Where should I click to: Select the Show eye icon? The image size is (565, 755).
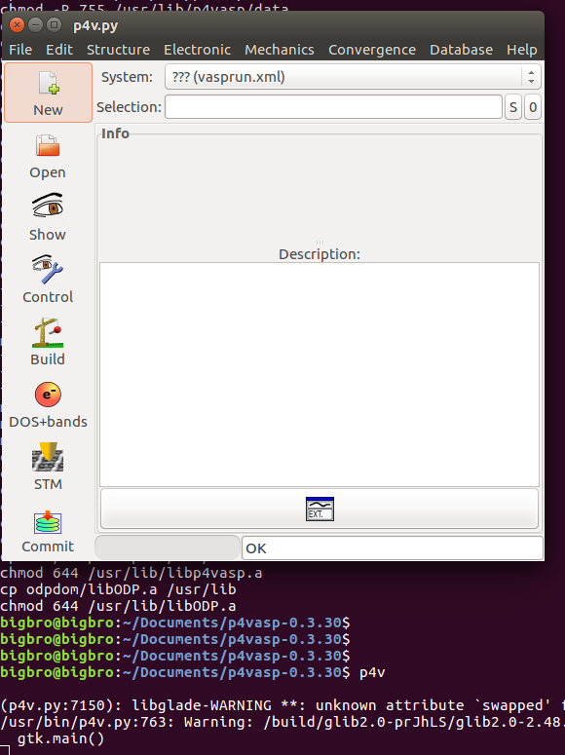pos(48,207)
